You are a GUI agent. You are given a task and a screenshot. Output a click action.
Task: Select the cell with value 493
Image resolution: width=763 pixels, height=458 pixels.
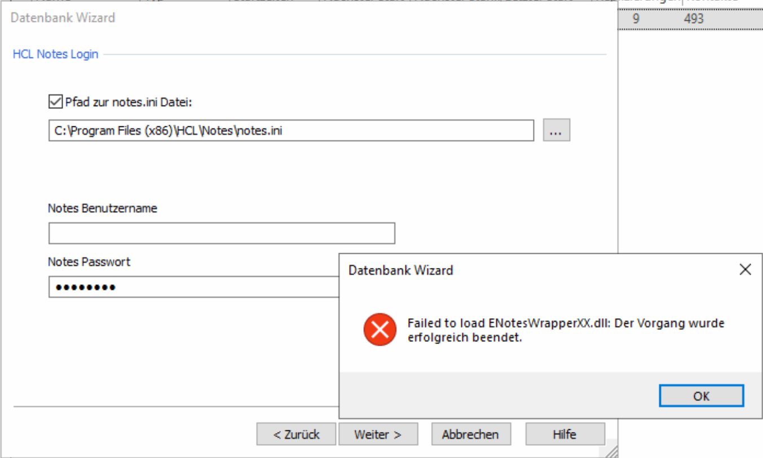point(694,19)
